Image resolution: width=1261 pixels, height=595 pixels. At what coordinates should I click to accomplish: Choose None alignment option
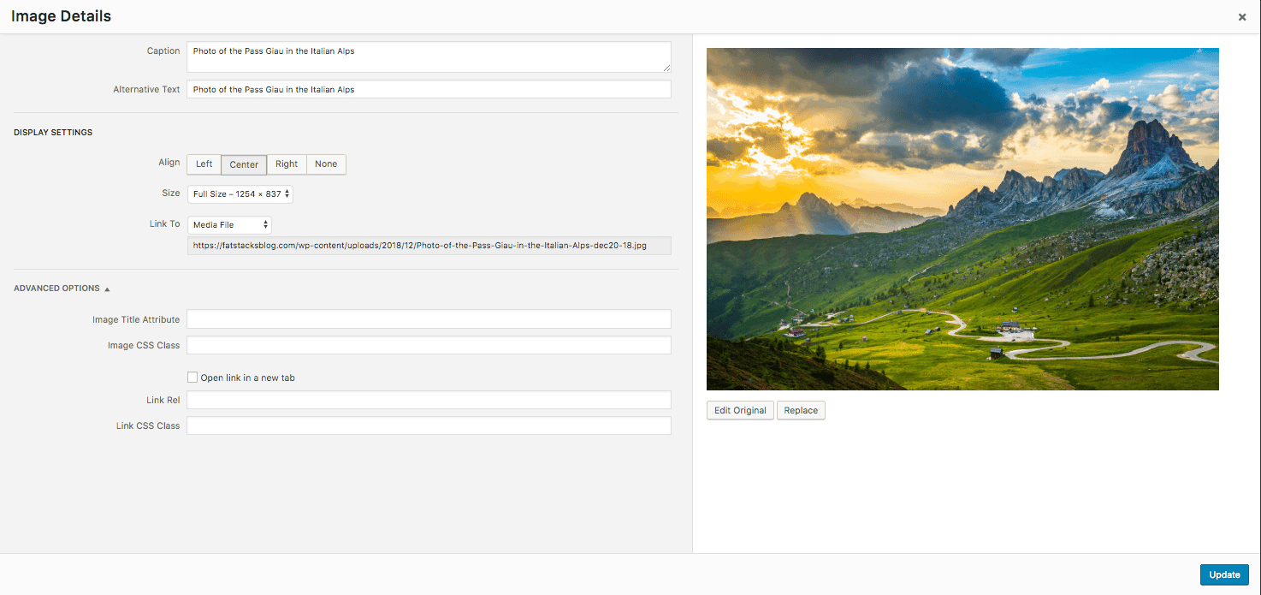pos(326,164)
